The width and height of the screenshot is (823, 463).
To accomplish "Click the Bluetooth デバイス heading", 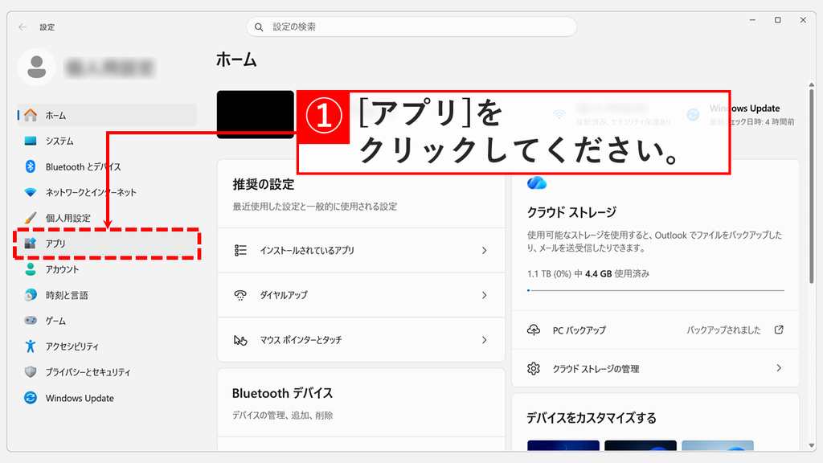I will point(282,393).
